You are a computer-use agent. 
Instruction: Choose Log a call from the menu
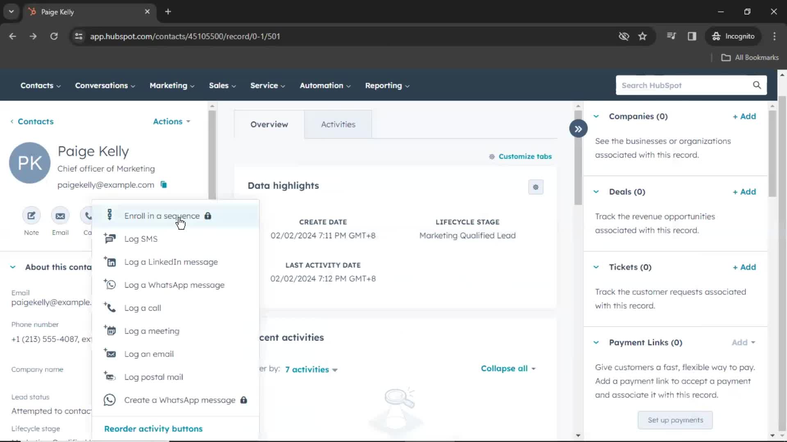[x=175, y=308]
